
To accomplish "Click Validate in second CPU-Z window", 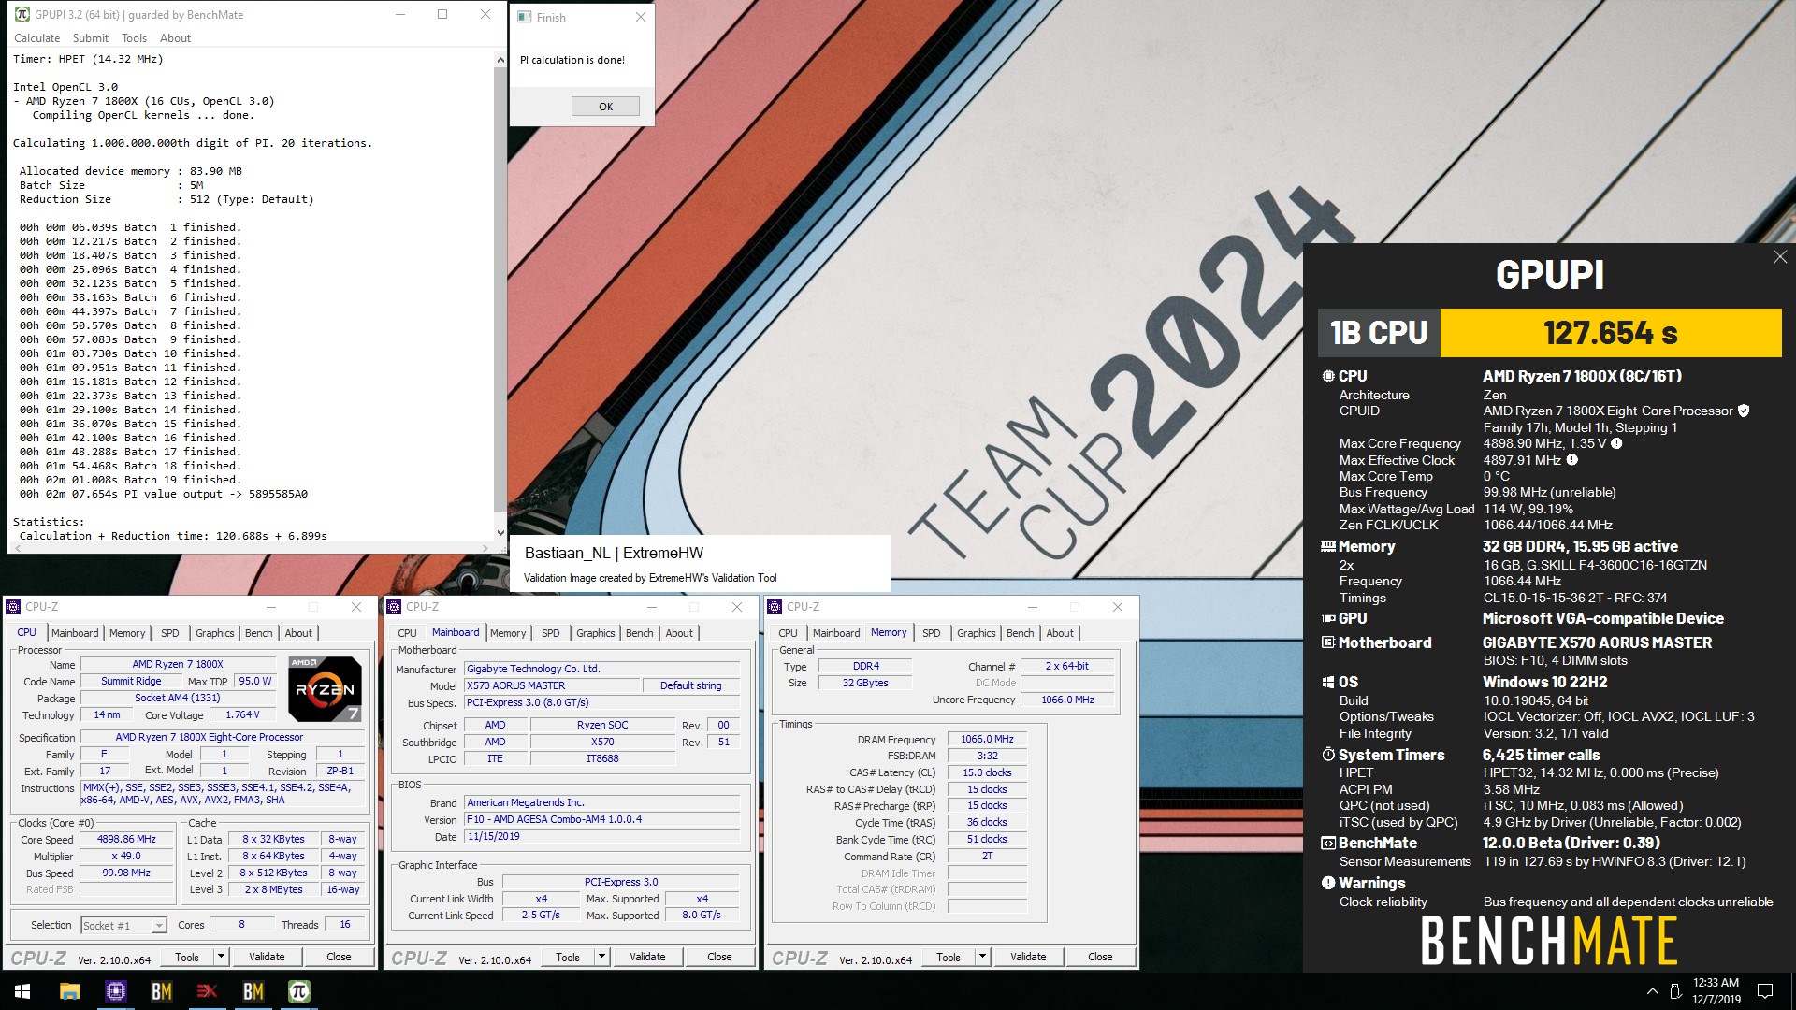I will [x=647, y=957].
